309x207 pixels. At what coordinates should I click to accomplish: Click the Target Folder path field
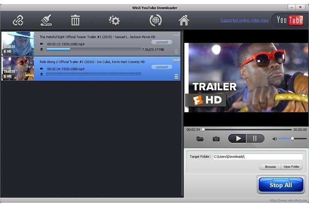tap(258, 157)
